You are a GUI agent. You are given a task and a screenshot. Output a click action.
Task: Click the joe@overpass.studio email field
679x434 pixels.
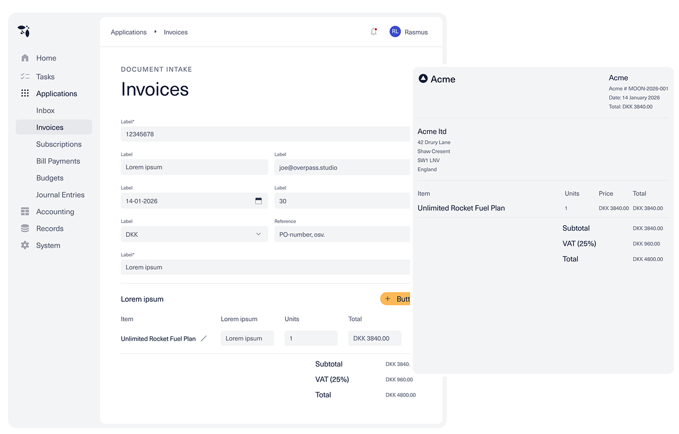(341, 167)
